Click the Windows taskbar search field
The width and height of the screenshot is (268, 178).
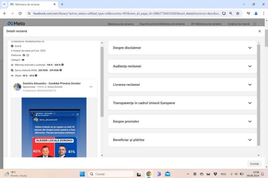coord(111,174)
